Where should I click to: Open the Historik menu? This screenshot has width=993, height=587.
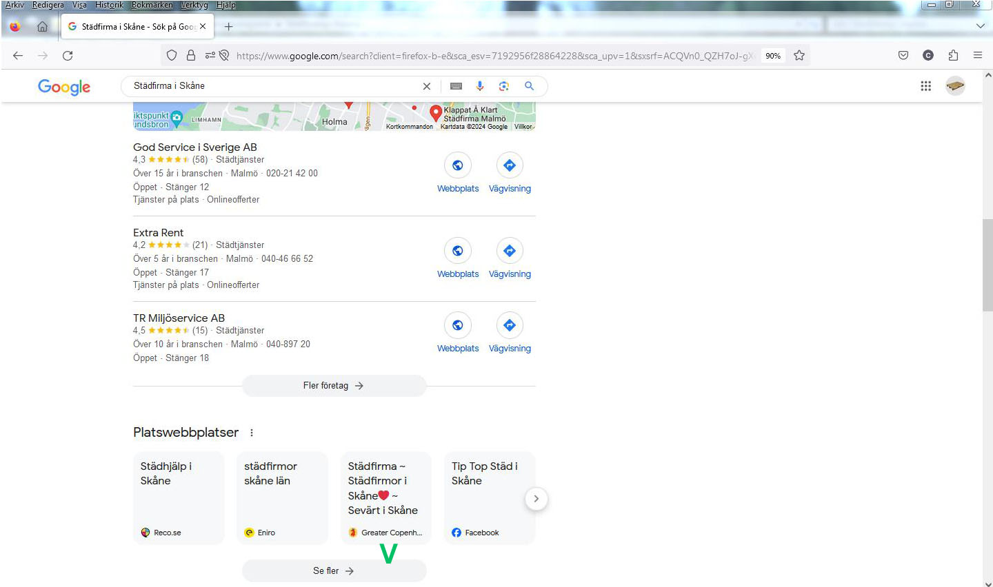click(110, 5)
